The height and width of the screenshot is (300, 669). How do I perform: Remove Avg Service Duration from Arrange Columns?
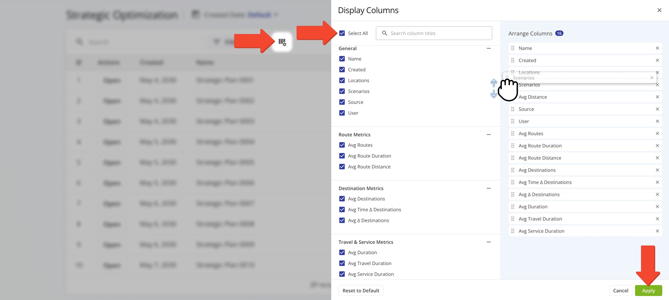coord(657,231)
